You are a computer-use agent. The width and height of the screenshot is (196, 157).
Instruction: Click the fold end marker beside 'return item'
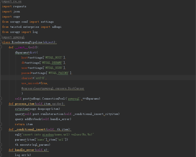pos(1,124)
